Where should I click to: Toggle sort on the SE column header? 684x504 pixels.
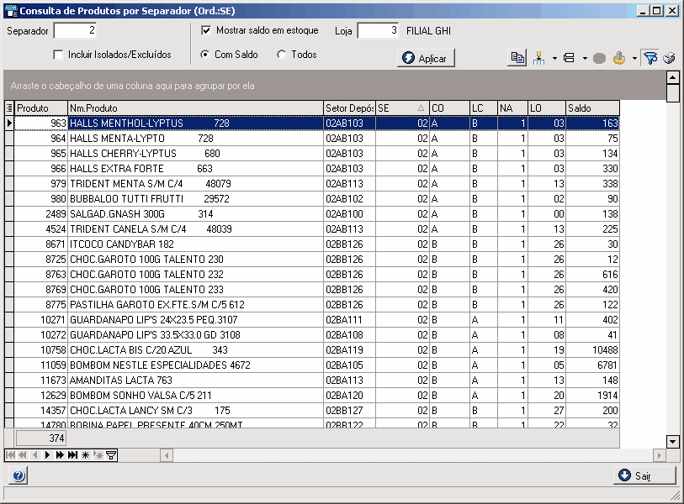(403, 108)
